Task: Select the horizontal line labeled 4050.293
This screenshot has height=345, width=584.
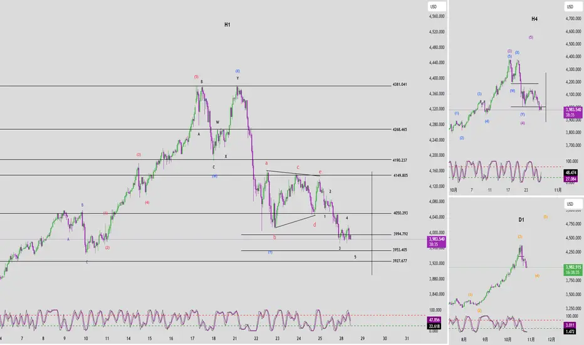Action: click(x=195, y=214)
